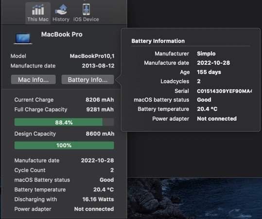Click the Simplo manufacturer value
This screenshot has width=262, height=219.
(206, 54)
